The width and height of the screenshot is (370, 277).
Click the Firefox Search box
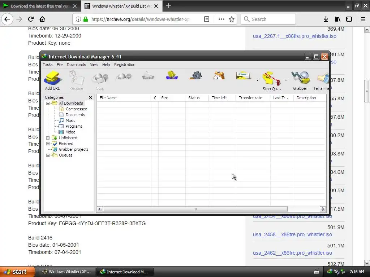pyautogui.click(x=268, y=19)
